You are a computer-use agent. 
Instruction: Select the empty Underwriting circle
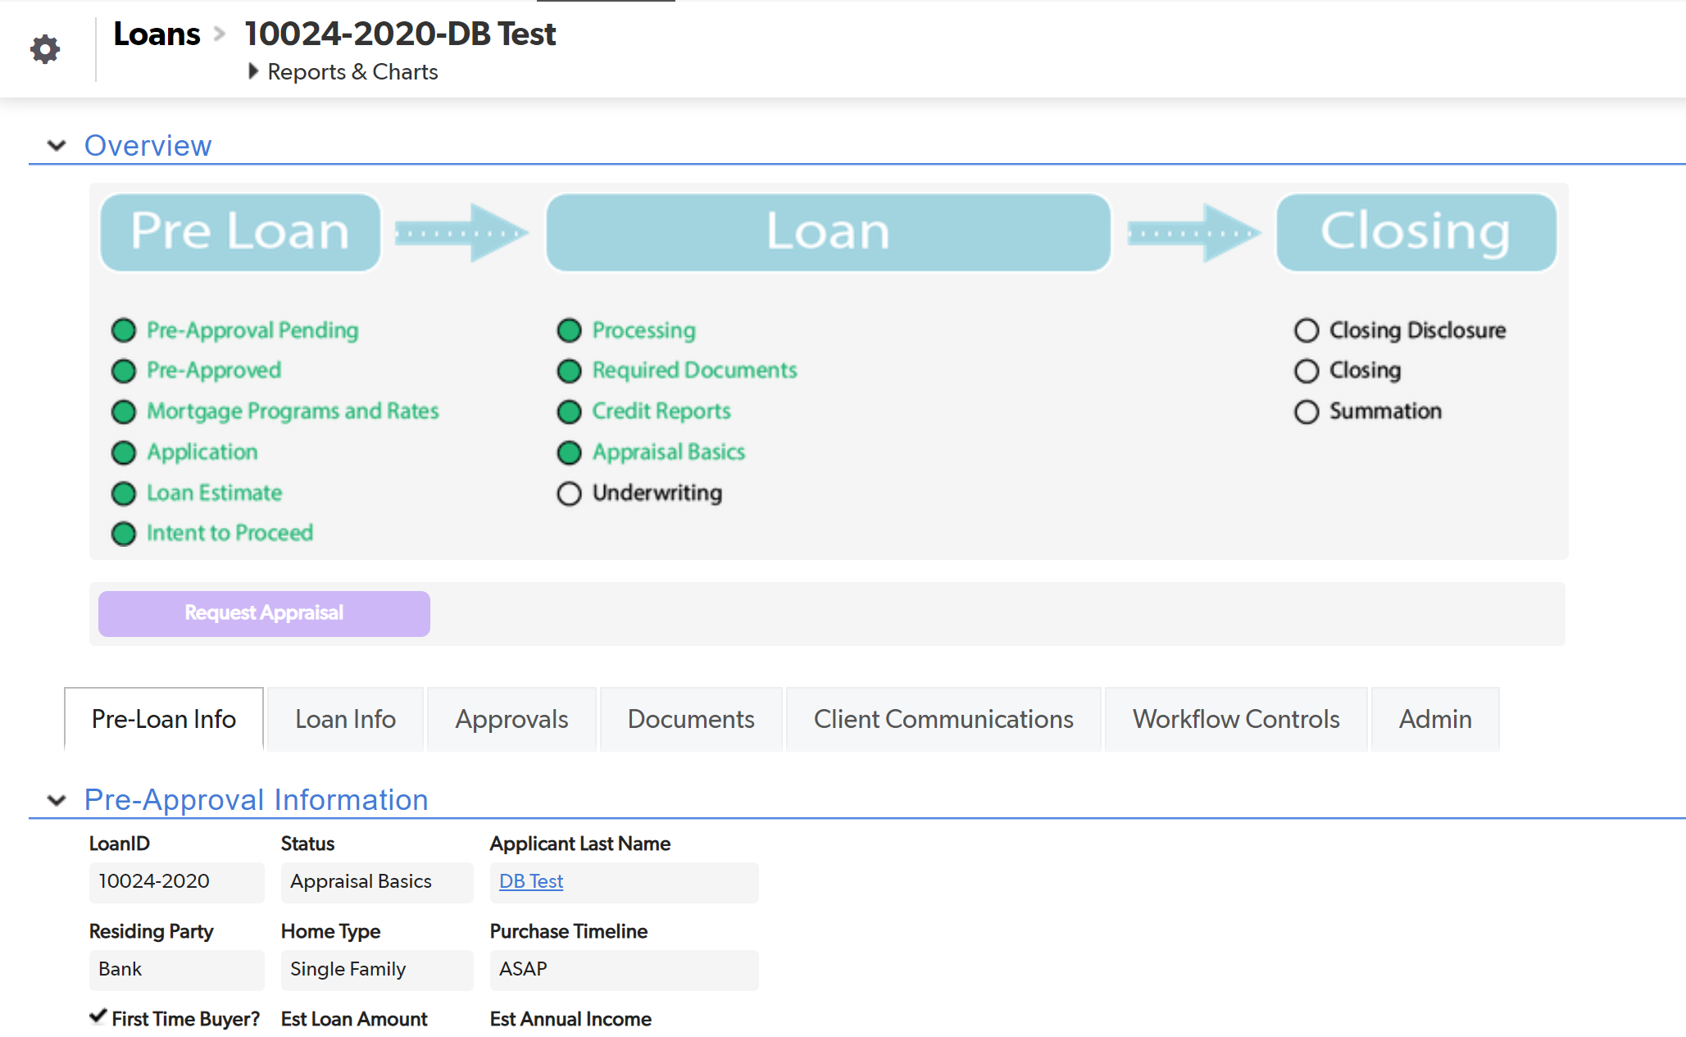[x=569, y=493]
